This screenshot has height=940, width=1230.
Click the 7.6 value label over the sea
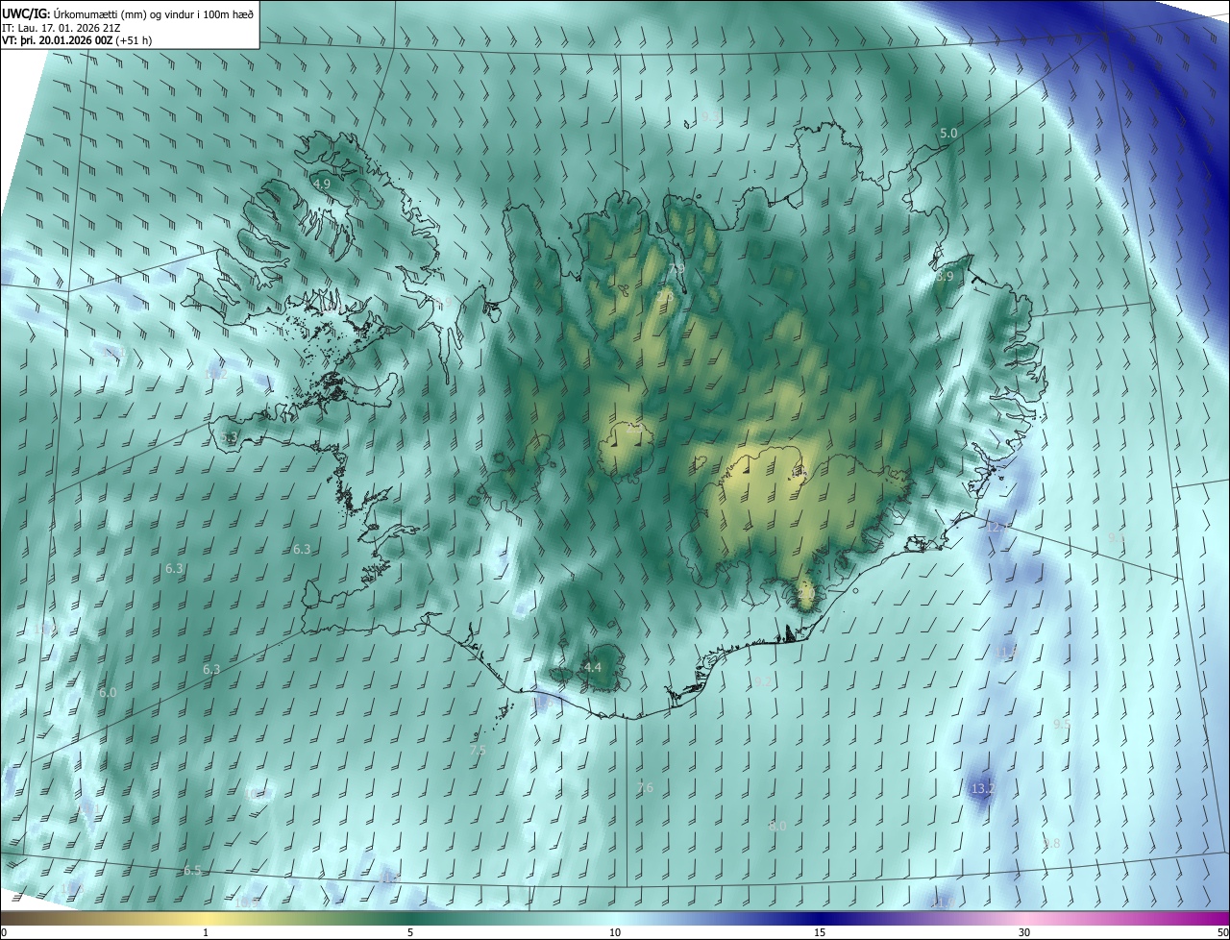(645, 788)
